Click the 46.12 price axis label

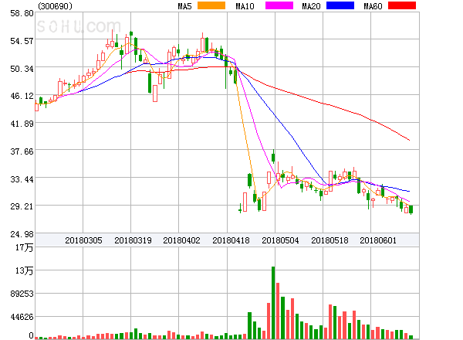click(x=22, y=96)
